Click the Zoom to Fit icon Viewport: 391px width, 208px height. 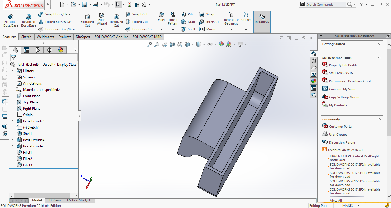[150, 44]
